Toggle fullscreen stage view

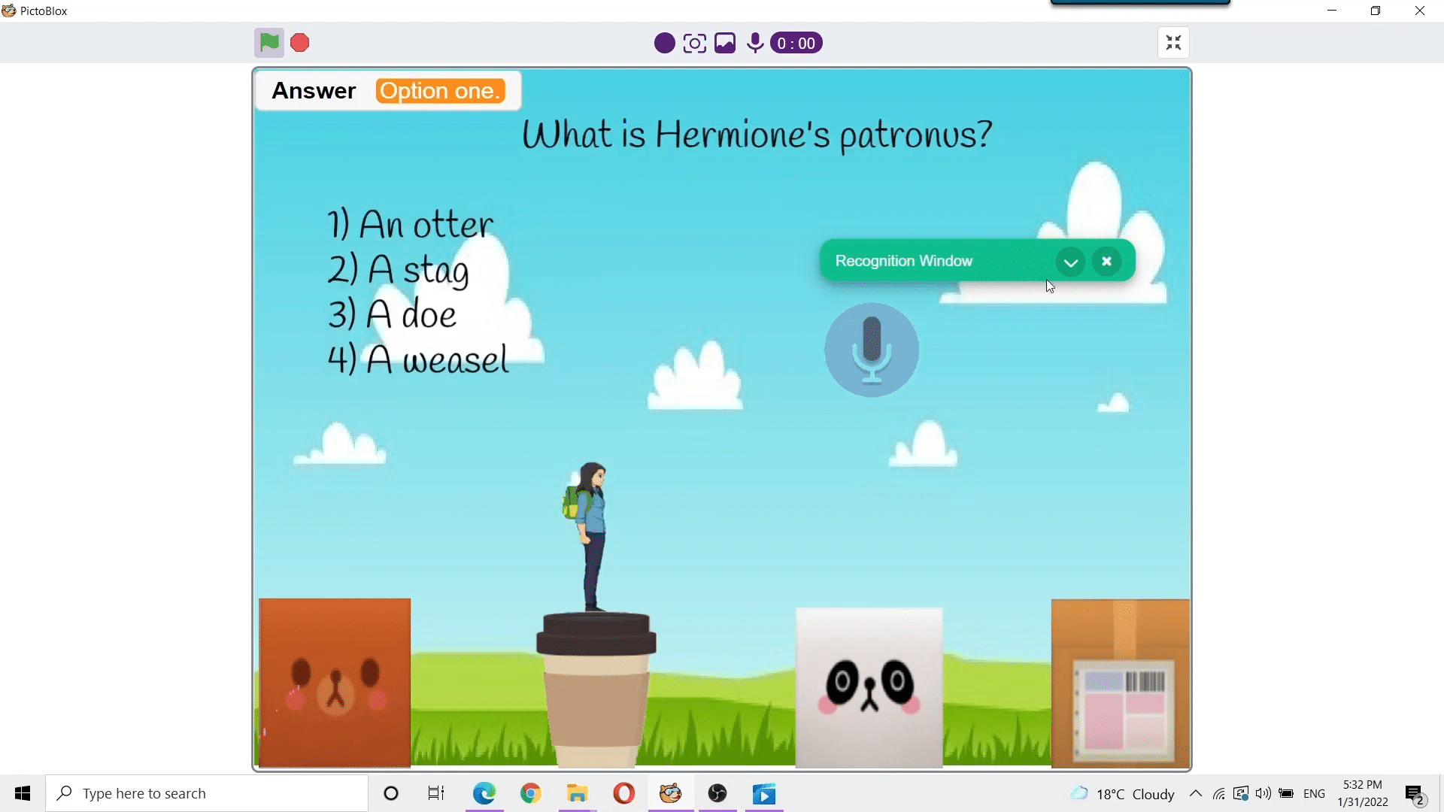[x=1172, y=43]
